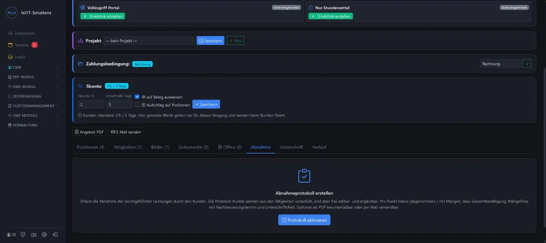Click the logout icon in sidebar footer

coord(55,235)
